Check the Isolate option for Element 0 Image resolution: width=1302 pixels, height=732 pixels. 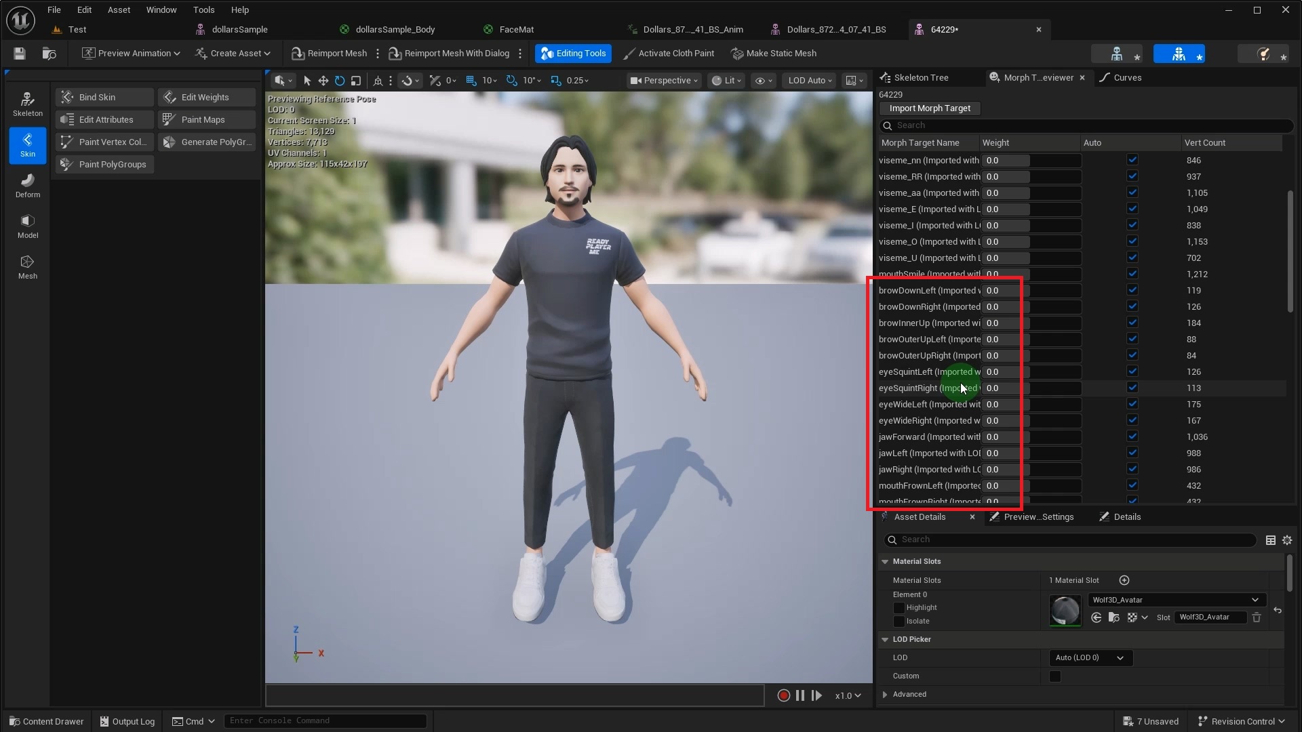pyautogui.click(x=900, y=621)
